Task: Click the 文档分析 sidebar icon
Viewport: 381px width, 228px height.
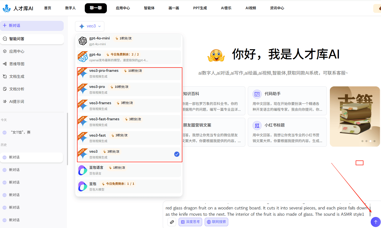Action: point(5,89)
